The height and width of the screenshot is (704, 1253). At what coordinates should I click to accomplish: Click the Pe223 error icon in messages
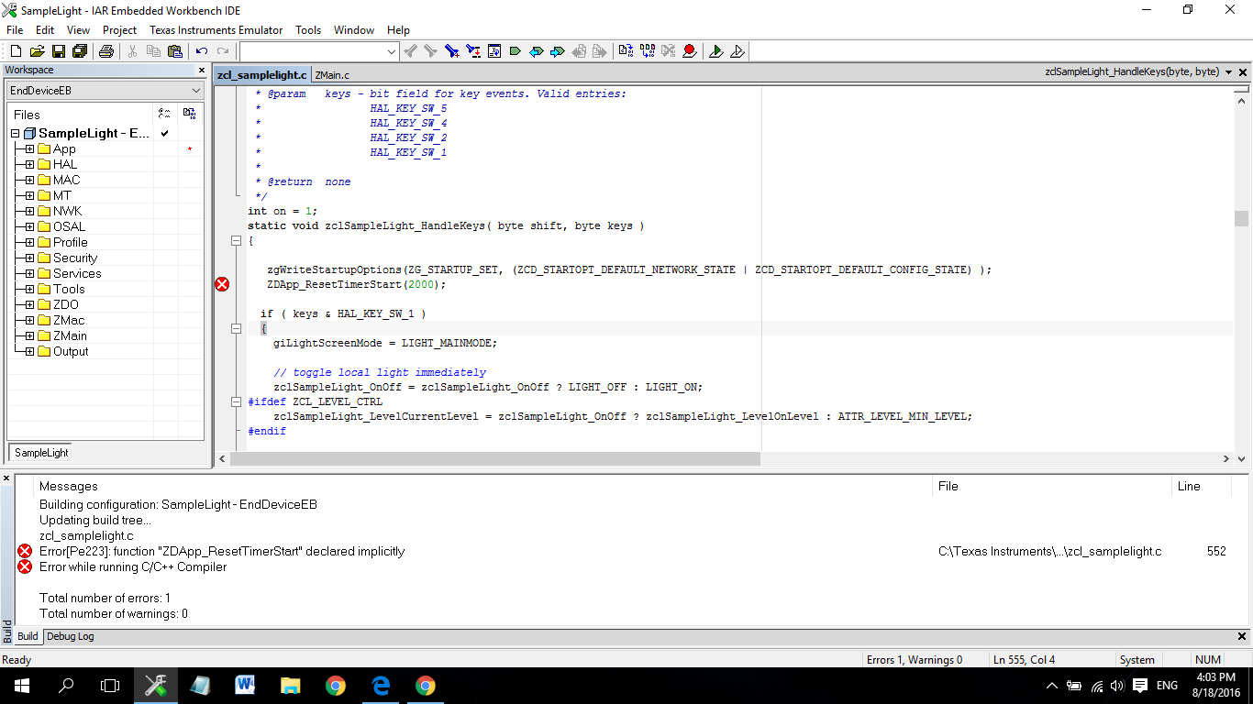[x=25, y=551]
